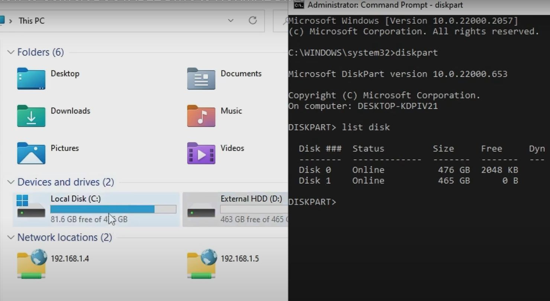550x301 pixels.
Task: Collapse the Devices and drives (2) group
Action: coord(11,182)
